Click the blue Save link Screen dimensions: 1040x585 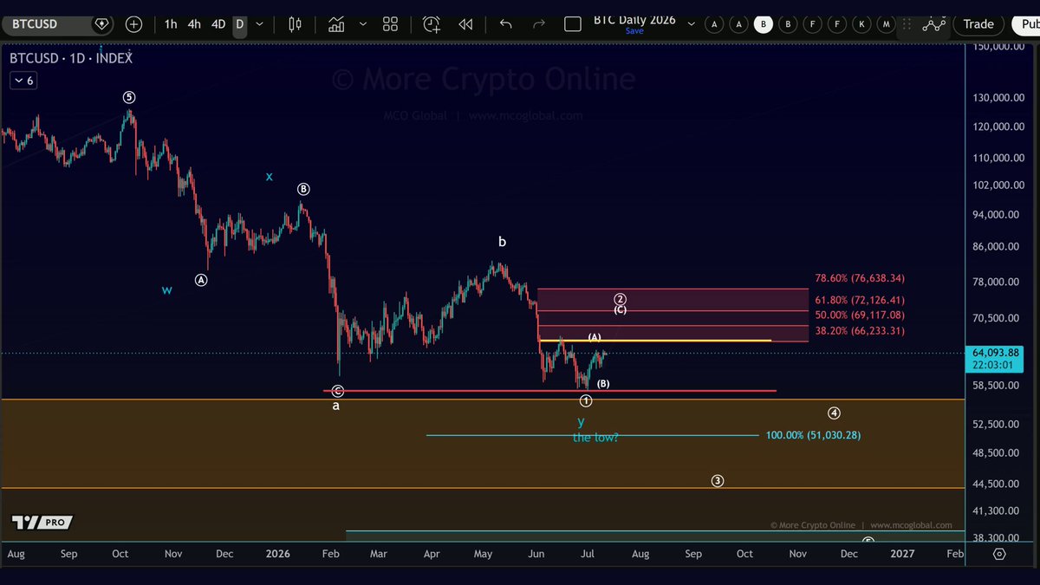point(634,31)
